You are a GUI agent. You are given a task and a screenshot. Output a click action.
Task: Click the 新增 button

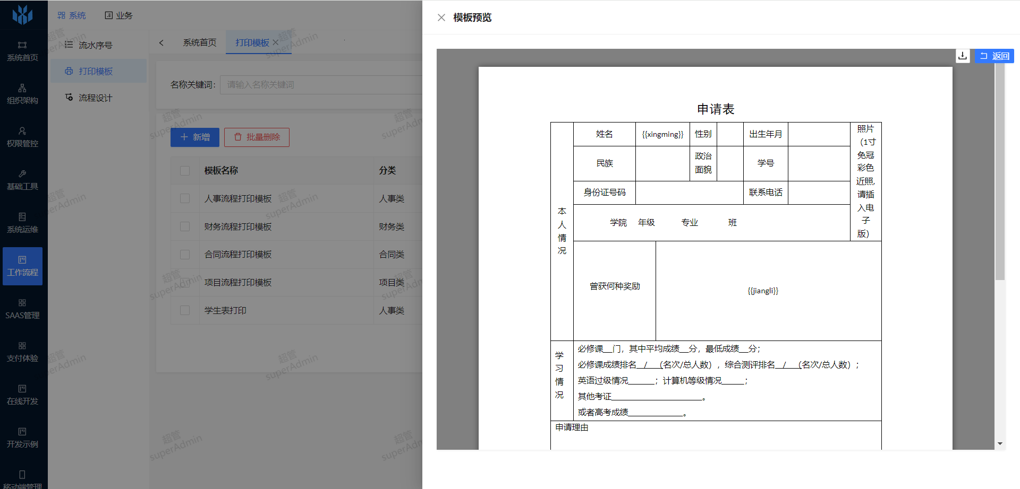coord(195,137)
